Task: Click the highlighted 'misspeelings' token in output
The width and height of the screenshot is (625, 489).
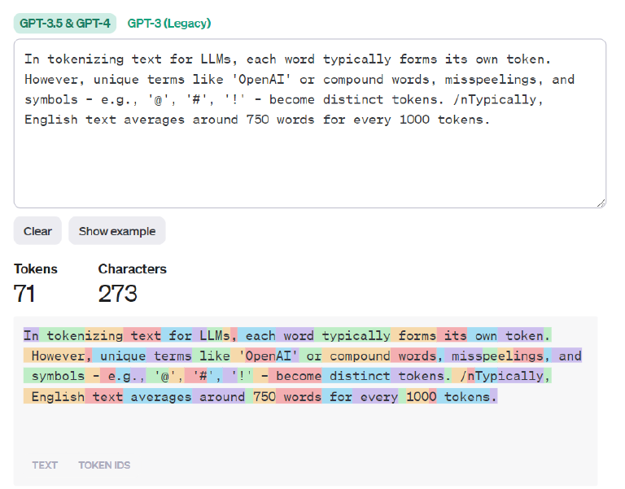Action: tap(487, 356)
